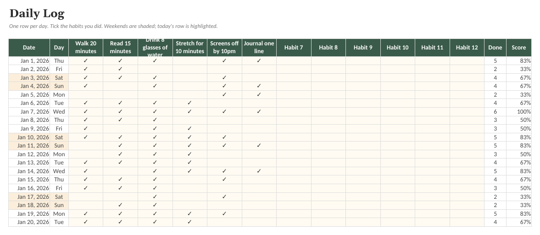540x235 pixels.
Task: Select the Day column header
Action: pos(59,48)
